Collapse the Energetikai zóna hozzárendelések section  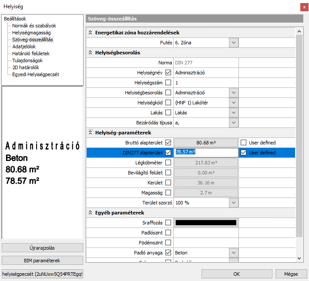pyautogui.click(x=91, y=33)
